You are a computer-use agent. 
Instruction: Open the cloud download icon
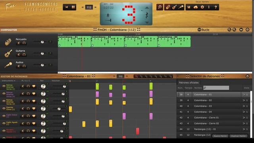coord(196,7)
